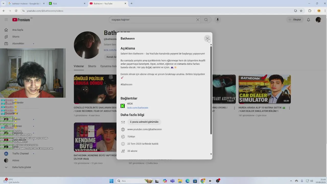Click the globe icon beside the channel URL
Viewport: 327px width, 184px height.
tap(123, 130)
